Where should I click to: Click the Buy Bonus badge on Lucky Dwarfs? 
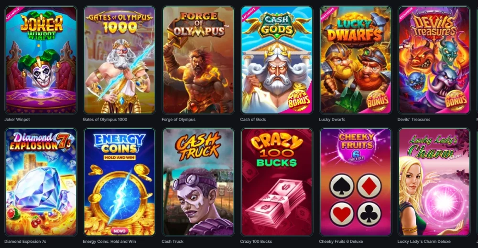point(378,101)
